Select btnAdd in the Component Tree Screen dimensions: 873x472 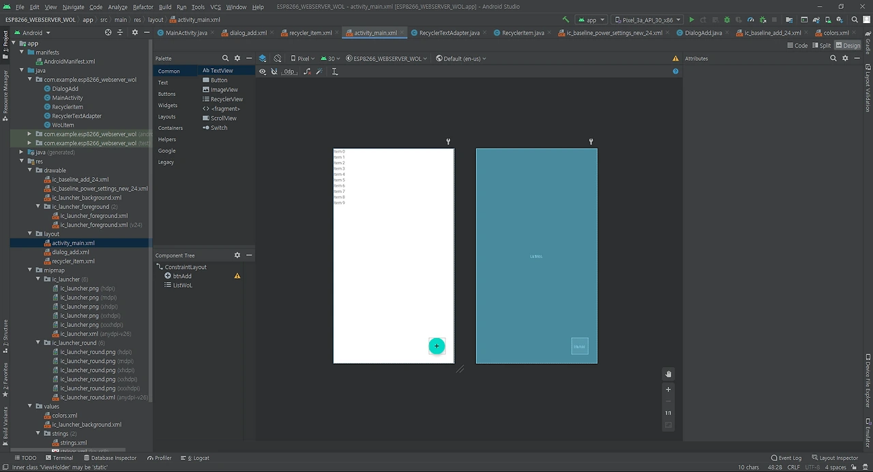(181, 276)
